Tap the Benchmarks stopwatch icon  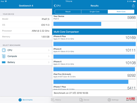coord(20,100)
